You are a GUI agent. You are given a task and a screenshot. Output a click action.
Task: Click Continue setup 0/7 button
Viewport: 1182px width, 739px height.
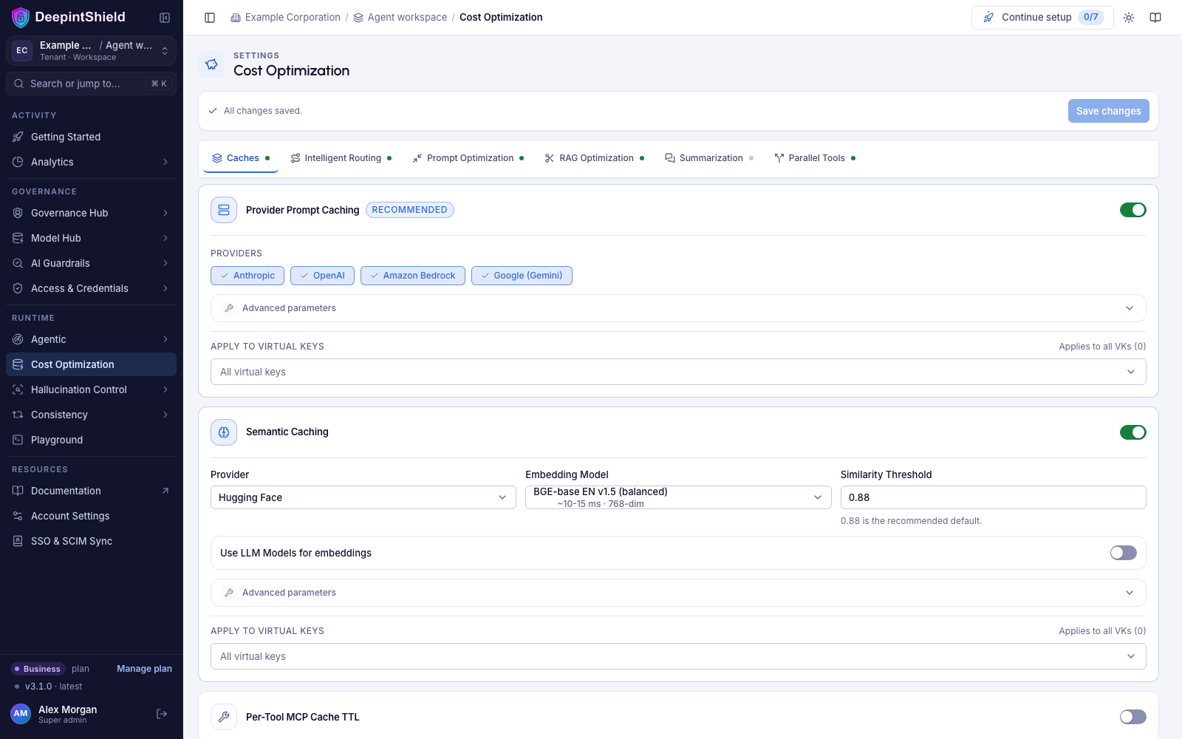[1042, 17]
